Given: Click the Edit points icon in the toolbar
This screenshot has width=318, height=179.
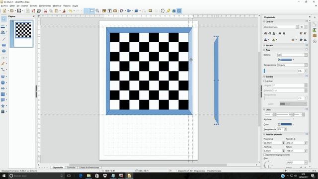Looking at the screenshot, I should coord(162,11).
